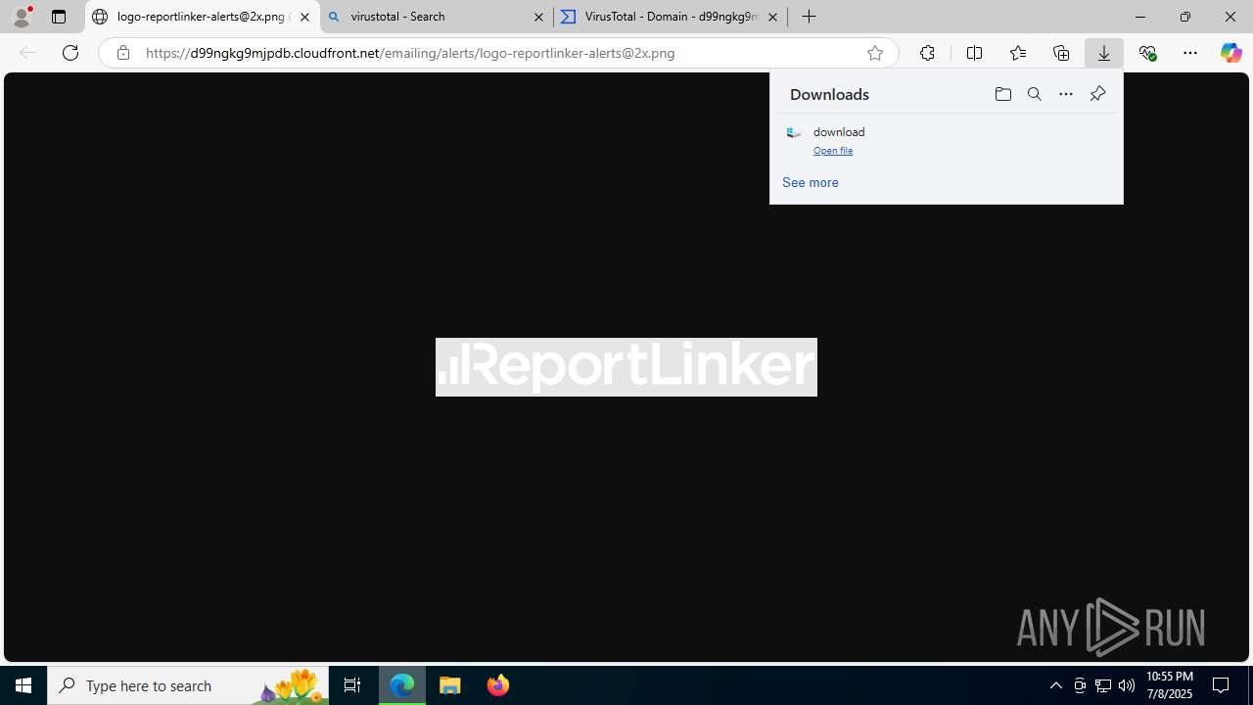Click the ReportLinker logo image
Screen dimensions: 1253x705
click(626, 367)
